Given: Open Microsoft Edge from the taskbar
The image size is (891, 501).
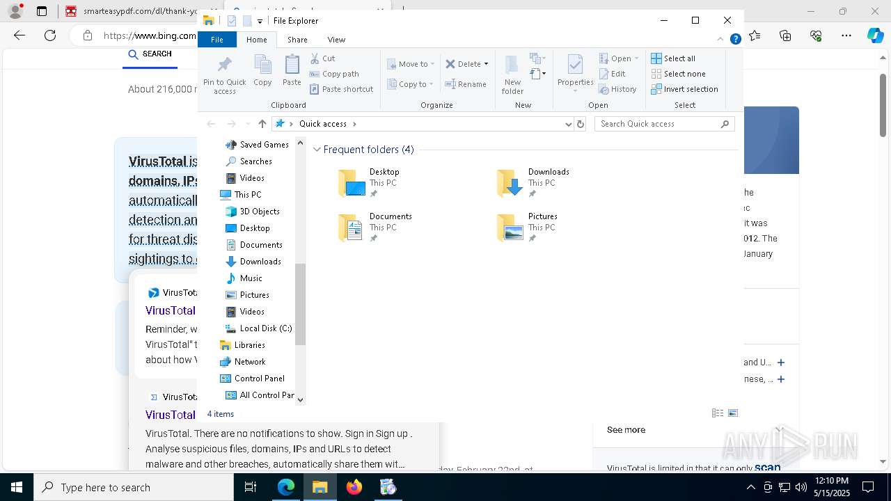Looking at the screenshot, I should tap(286, 487).
